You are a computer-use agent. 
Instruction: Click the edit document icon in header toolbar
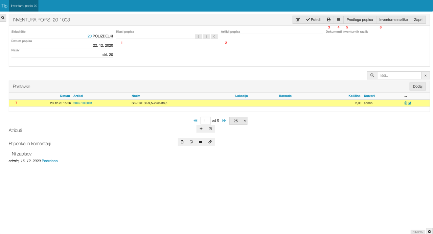[x=298, y=20]
